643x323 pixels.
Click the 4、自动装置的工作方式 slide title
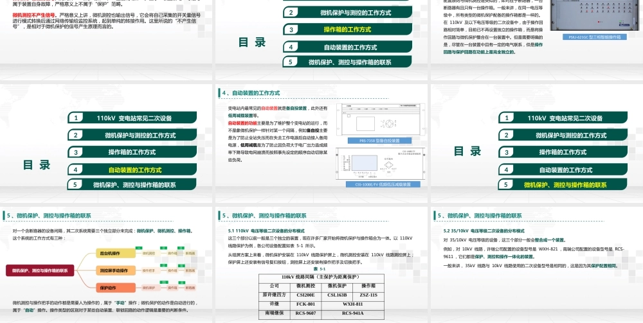tap(251, 93)
